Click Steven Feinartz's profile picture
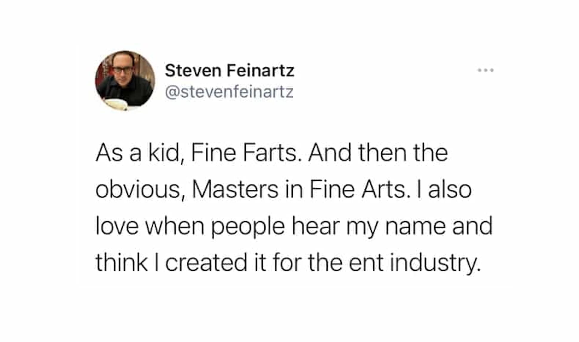Image resolution: width=579 pixels, height=342 pixels. (125, 80)
